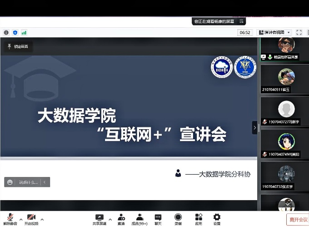Image resolution: width=309 pixels, height=227 pixels.
Task: Click the Leave Meeting (离开会议) button
Action: [297, 220]
